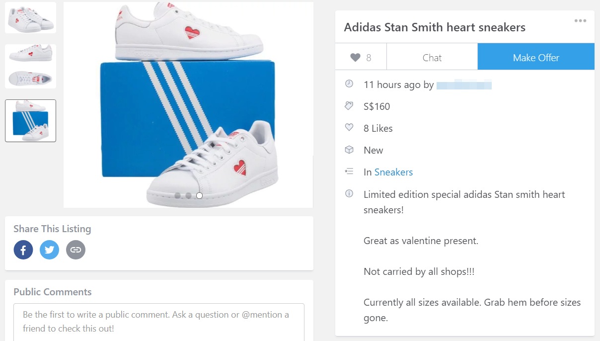Open the seller's blurred username link

click(x=464, y=85)
